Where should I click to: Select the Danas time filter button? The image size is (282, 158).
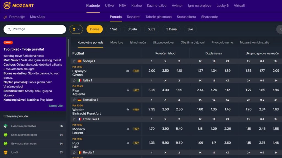click(94, 29)
